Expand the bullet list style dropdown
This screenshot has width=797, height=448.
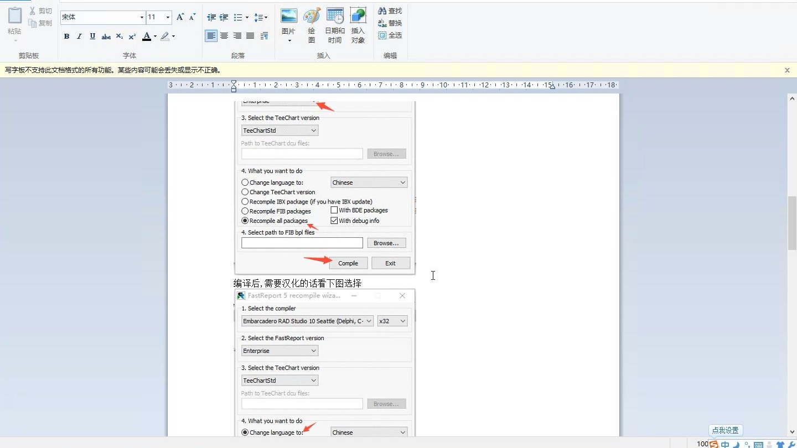click(x=247, y=18)
